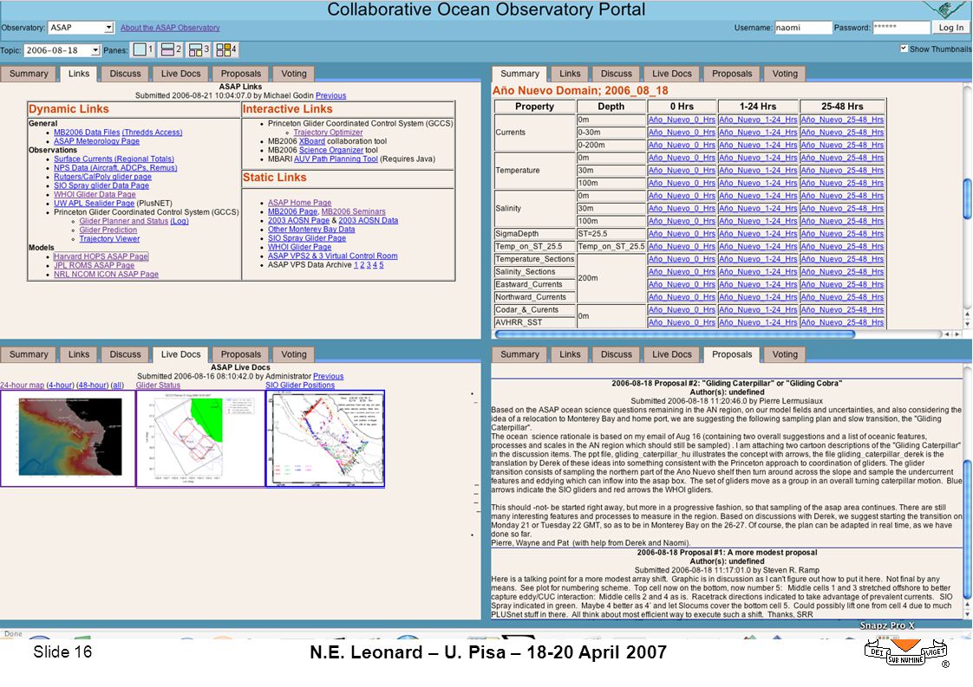Open the SIO Glider Positions link
This screenshot has width=973, height=687.
pyautogui.click(x=300, y=385)
